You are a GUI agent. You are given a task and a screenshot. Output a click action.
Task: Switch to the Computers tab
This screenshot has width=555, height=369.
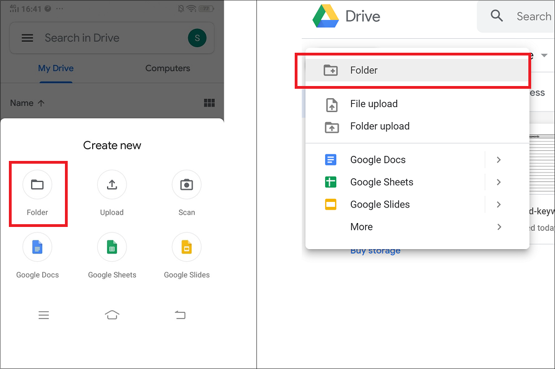168,68
